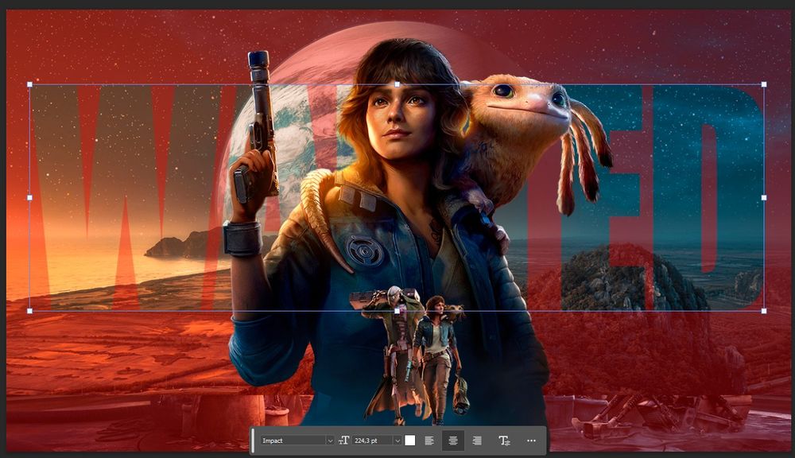Click the bottom-center text box transform handle
The width and height of the screenshot is (795, 458).
(x=397, y=311)
